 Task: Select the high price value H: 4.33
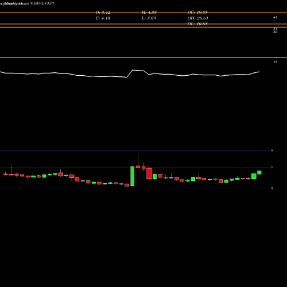[x=149, y=13]
